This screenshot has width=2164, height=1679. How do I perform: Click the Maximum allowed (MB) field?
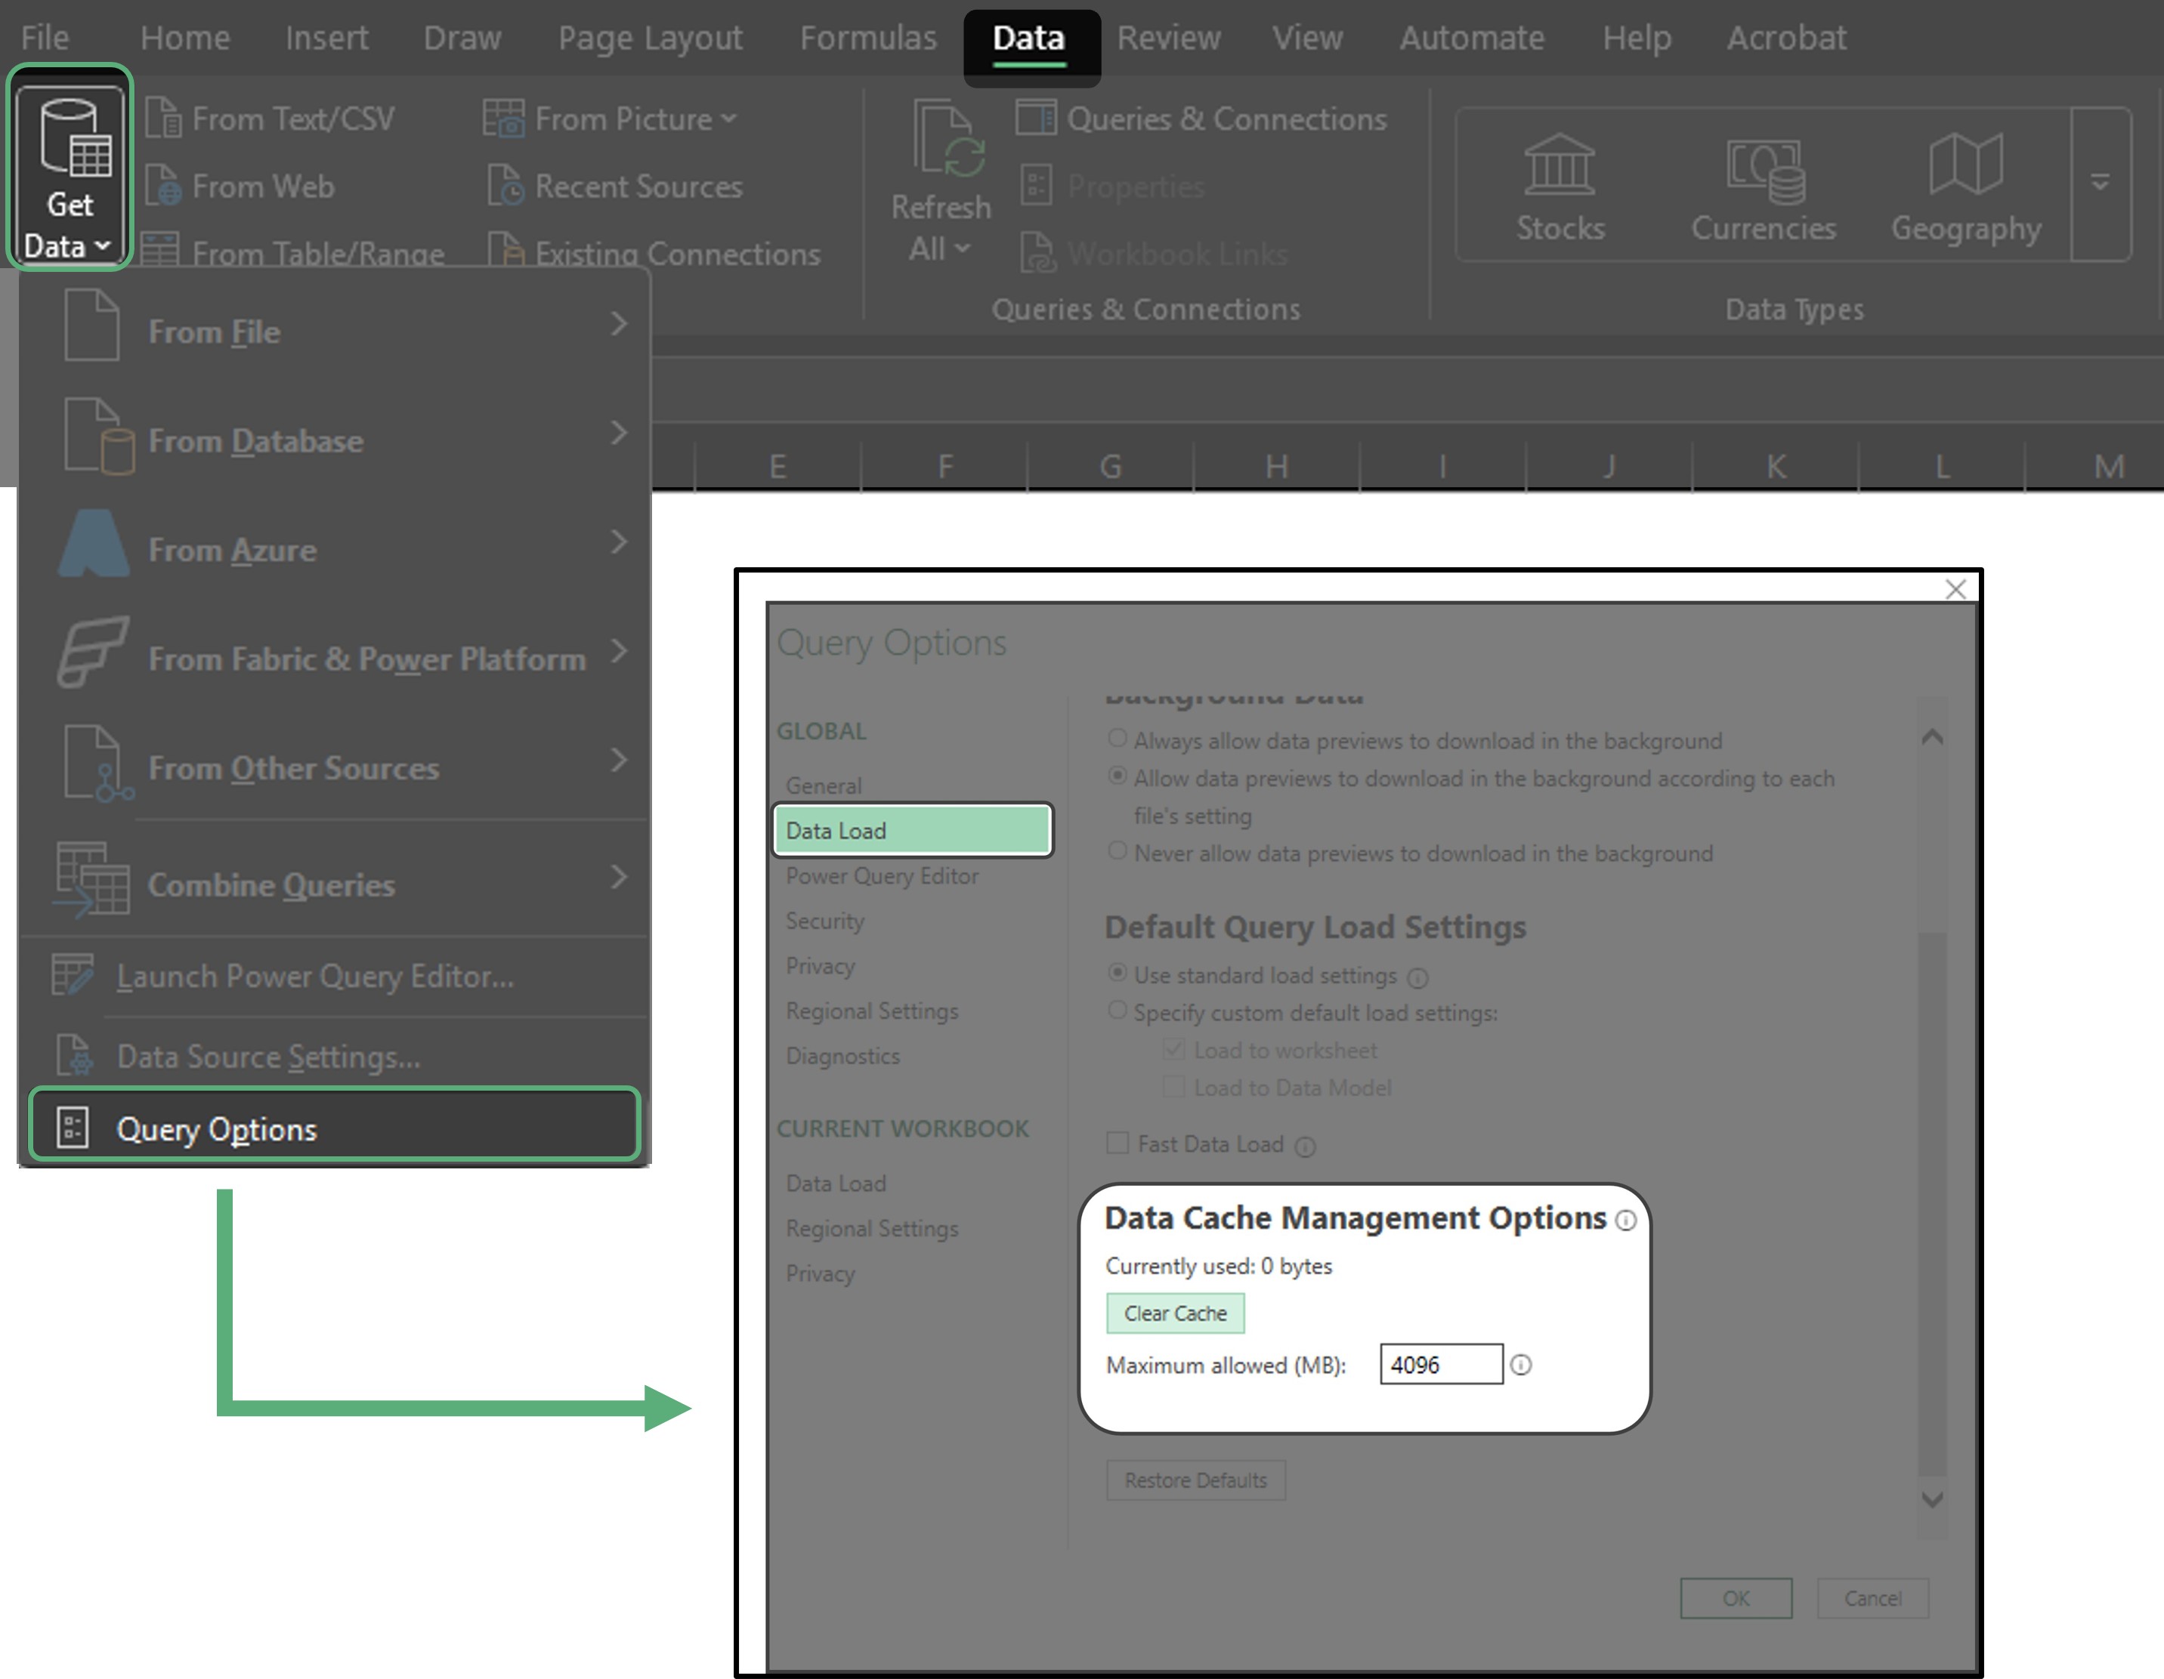click(1439, 1364)
